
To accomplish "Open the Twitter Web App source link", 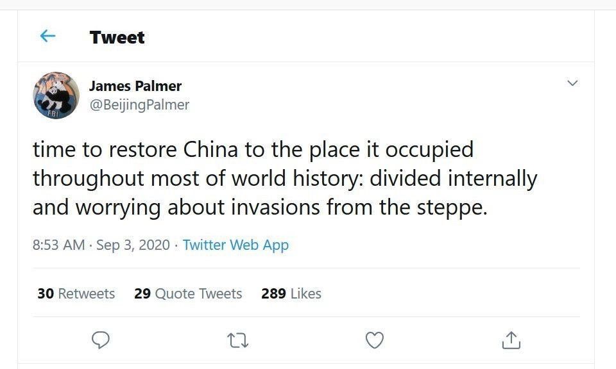I will [235, 245].
